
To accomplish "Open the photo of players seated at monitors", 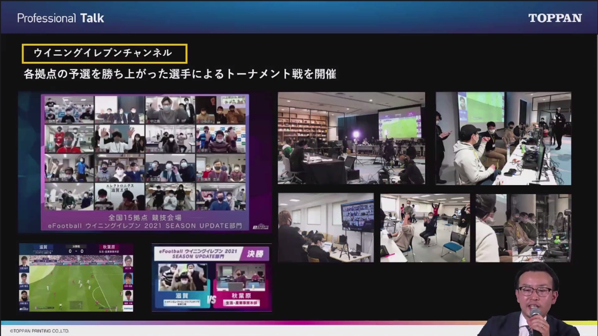I will (x=503, y=138).
